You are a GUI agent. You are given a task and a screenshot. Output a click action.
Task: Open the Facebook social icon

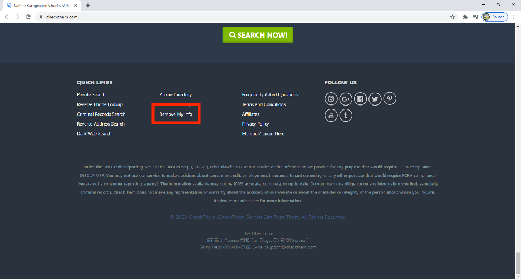click(x=360, y=99)
